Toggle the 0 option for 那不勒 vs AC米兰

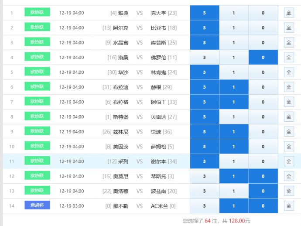pyautogui.click(x=263, y=206)
